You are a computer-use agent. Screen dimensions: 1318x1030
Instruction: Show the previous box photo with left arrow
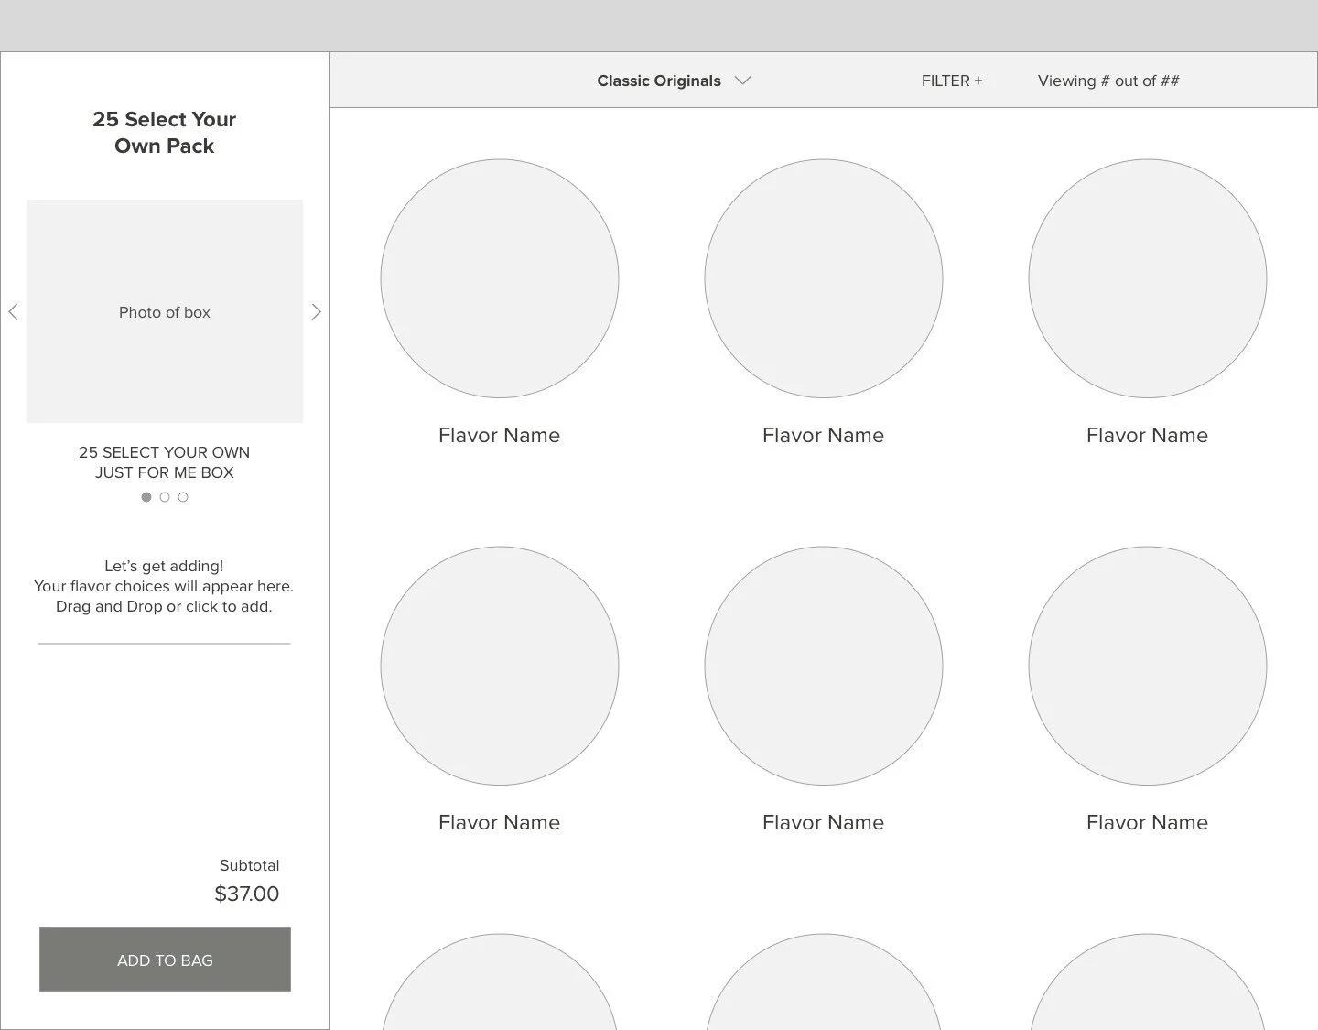13,311
